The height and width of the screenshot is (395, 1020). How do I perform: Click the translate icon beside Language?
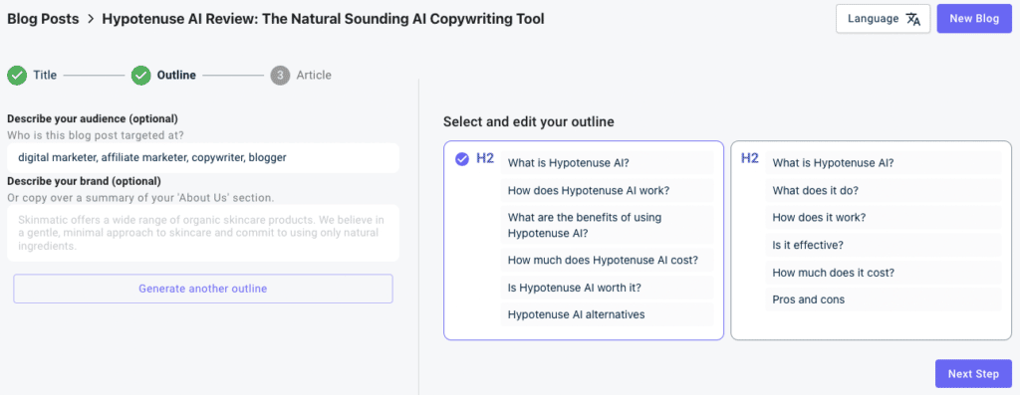click(x=913, y=19)
